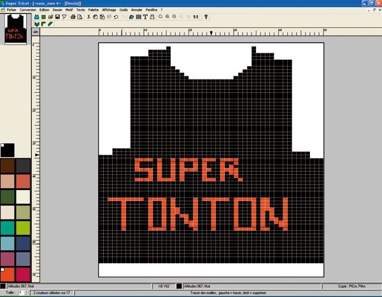Screen dimensions: 382x297
Task: Select the dark brown color swatch
Action: pos(8,165)
